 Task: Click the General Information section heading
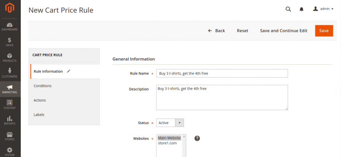coord(134,59)
